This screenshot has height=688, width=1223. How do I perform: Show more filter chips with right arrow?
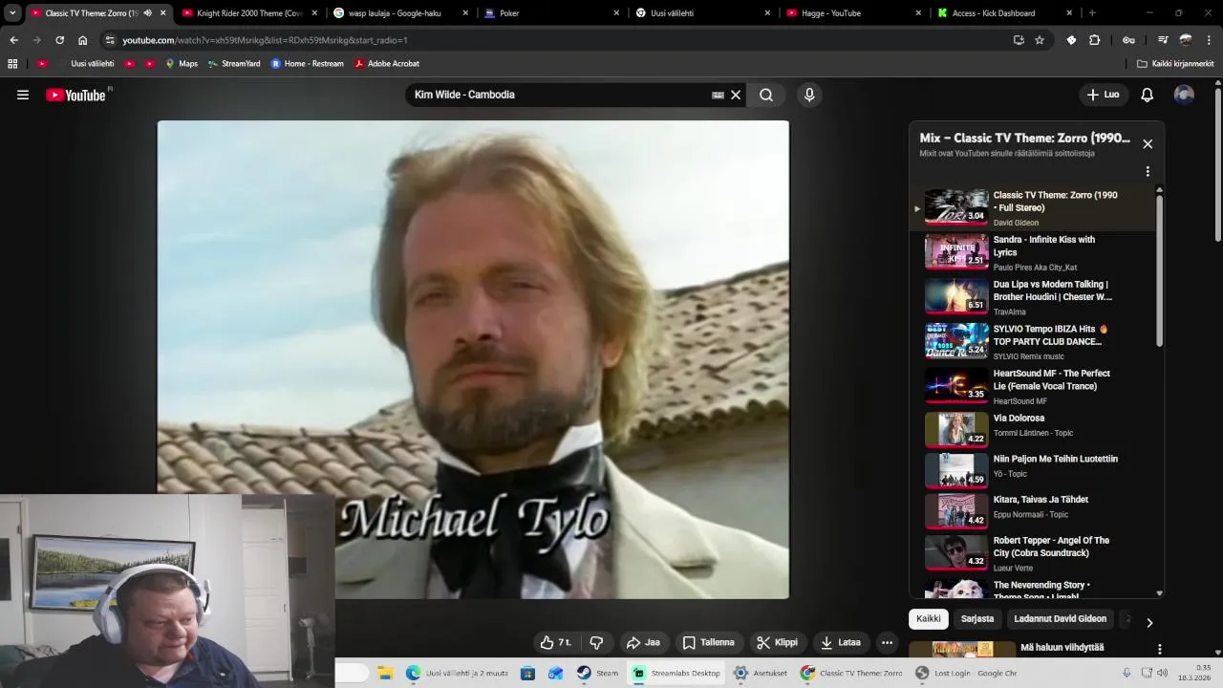pyautogui.click(x=1149, y=622)
